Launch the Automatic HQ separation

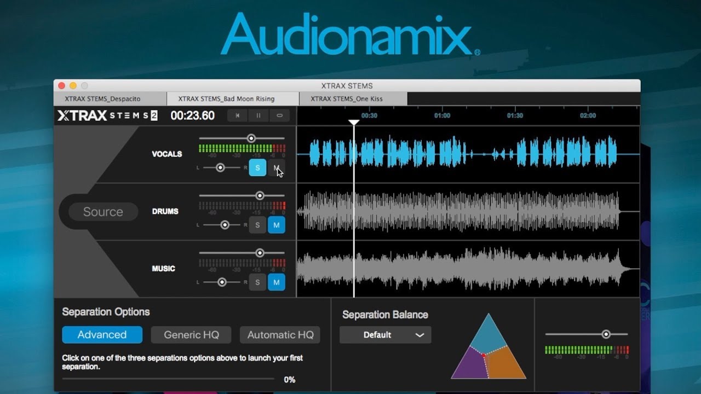[x=280, y=335]
